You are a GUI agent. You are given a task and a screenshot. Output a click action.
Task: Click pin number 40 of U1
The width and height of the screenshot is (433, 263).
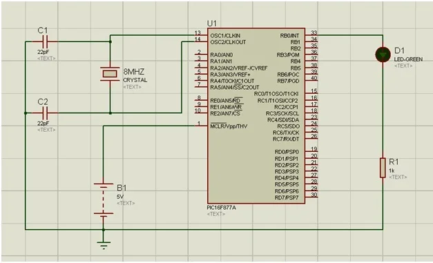[314, 78]
